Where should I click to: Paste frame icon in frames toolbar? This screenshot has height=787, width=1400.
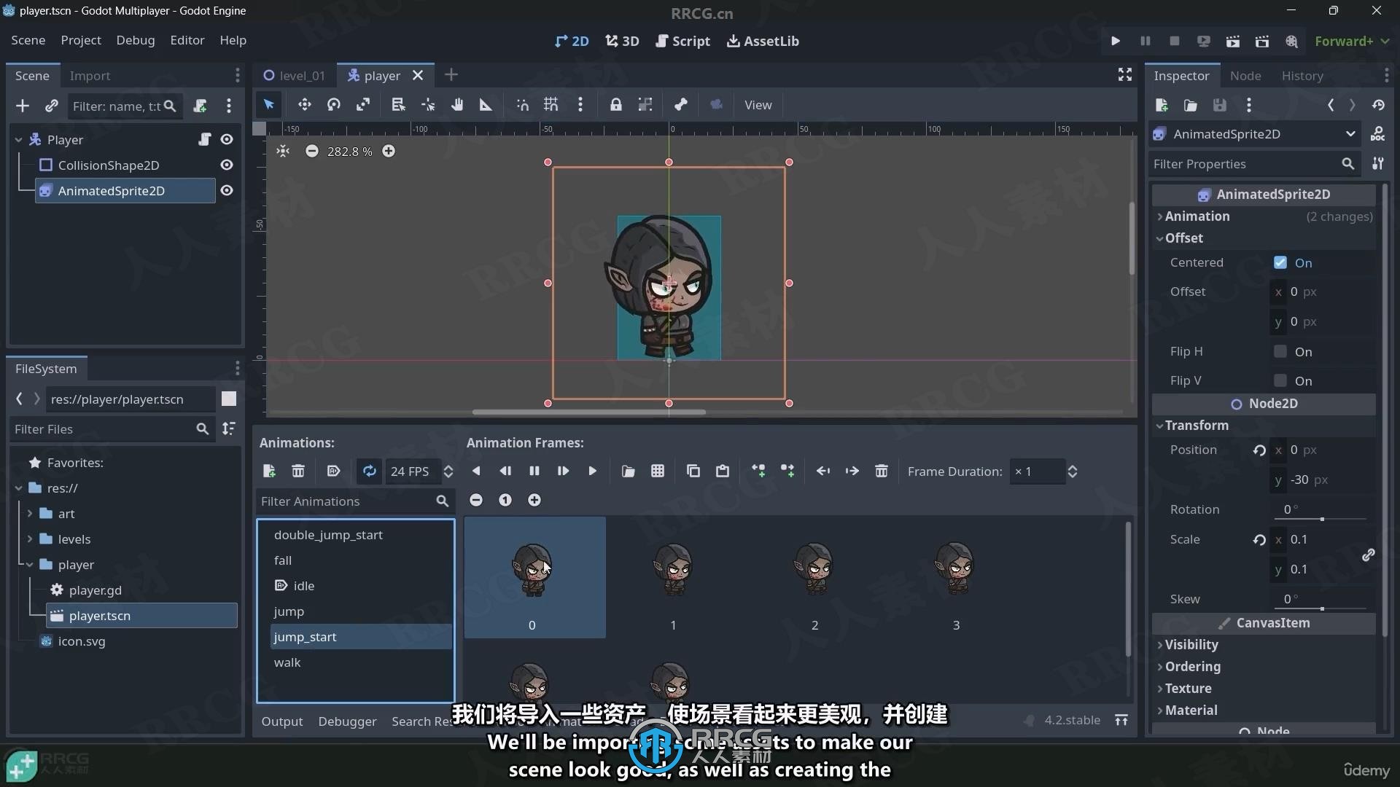[723, 471]
